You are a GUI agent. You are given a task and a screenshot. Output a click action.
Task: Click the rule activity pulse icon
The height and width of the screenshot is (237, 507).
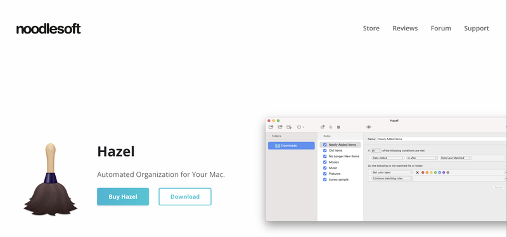[330, 127]
